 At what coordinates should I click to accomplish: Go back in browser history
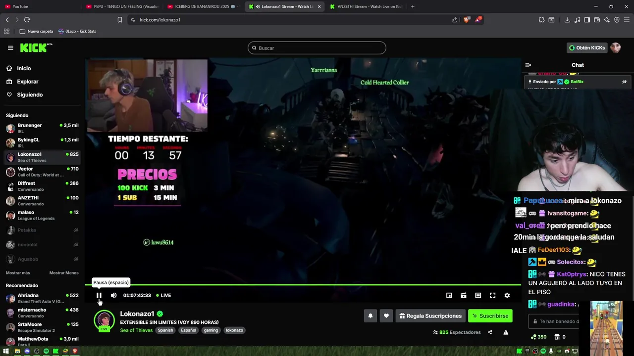pyautogui.click(x=7, y=20)
